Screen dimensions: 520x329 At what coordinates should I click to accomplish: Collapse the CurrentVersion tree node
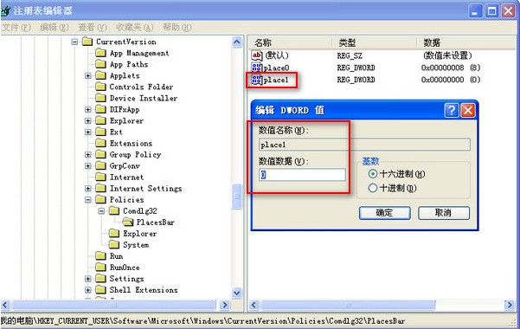(74, 42)
